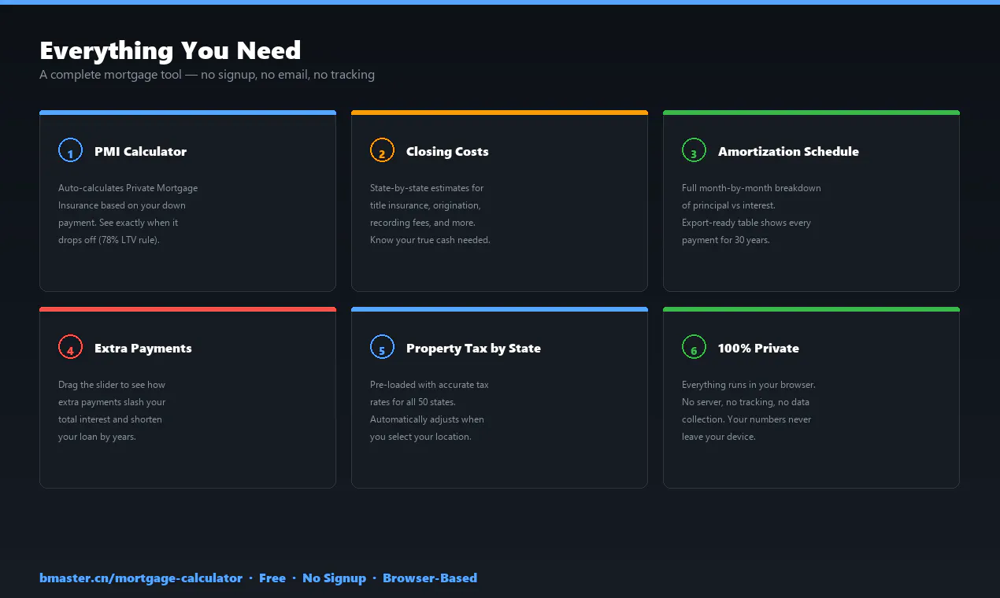Click the Pre-loaded with accurate tax line
1000x598 pixels.
(429, 385)
